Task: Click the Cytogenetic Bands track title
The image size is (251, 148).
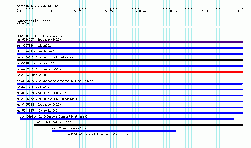Action: click(34, 21)
